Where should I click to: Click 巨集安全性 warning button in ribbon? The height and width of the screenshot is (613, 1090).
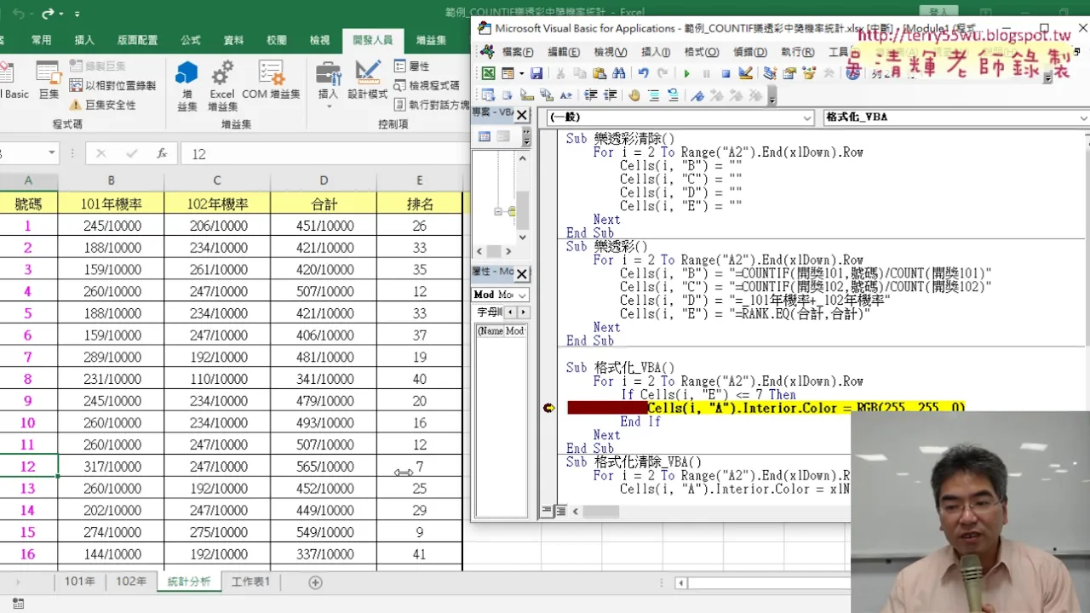point(102,105)
